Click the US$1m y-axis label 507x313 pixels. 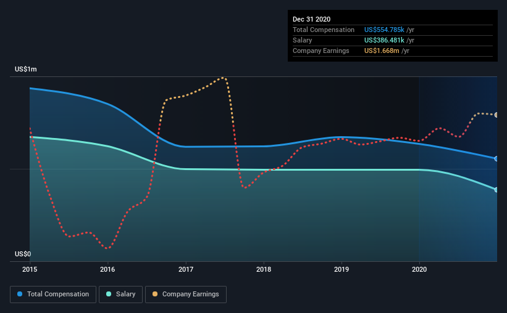point(25,70)
